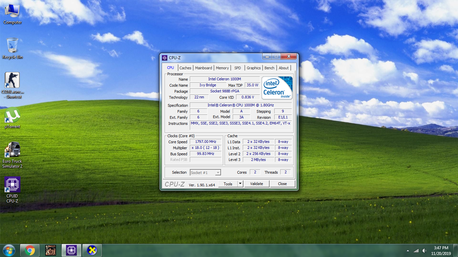The width and height of the screenshot is (458, 257).
Task: Click the CPU-Z taskbar button
Action: pyautogui.click(x=71, y=250)
